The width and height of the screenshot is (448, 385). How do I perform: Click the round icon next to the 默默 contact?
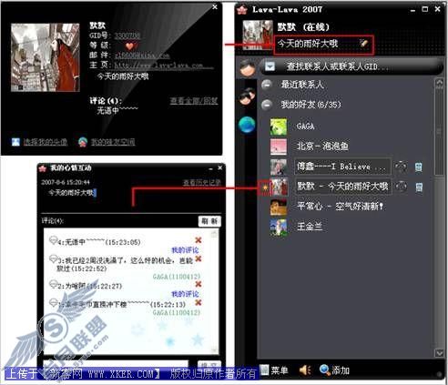(402, 187)
